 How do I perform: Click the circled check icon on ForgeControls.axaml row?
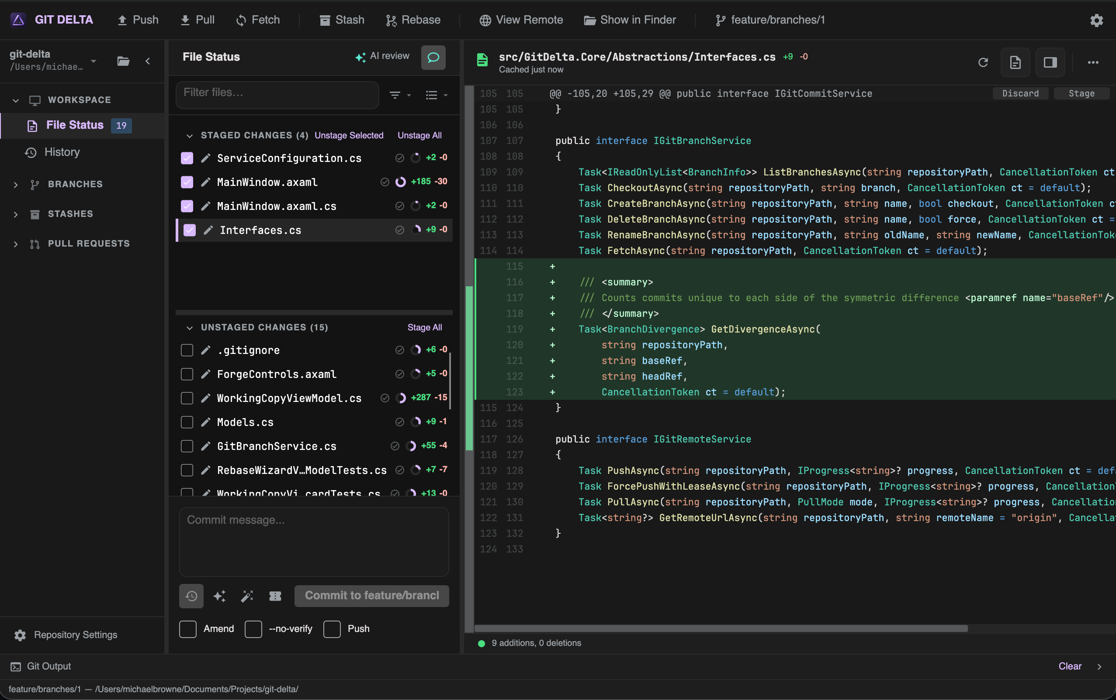[399, 374]
